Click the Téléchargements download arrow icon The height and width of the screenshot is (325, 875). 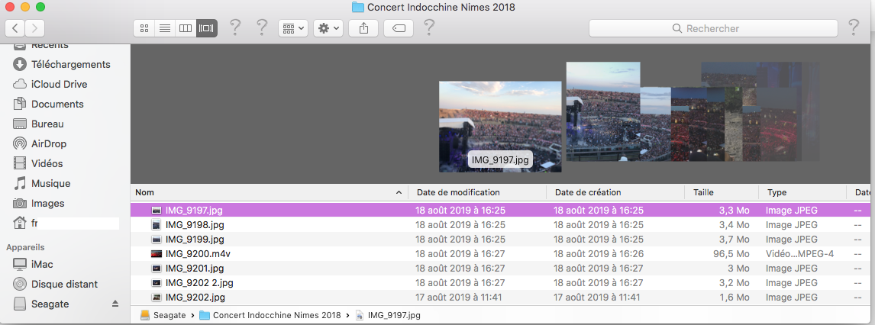[x=20, y=64]
